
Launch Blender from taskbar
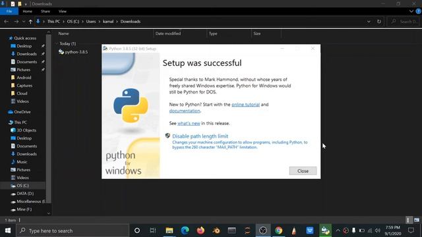coord(216,230)
